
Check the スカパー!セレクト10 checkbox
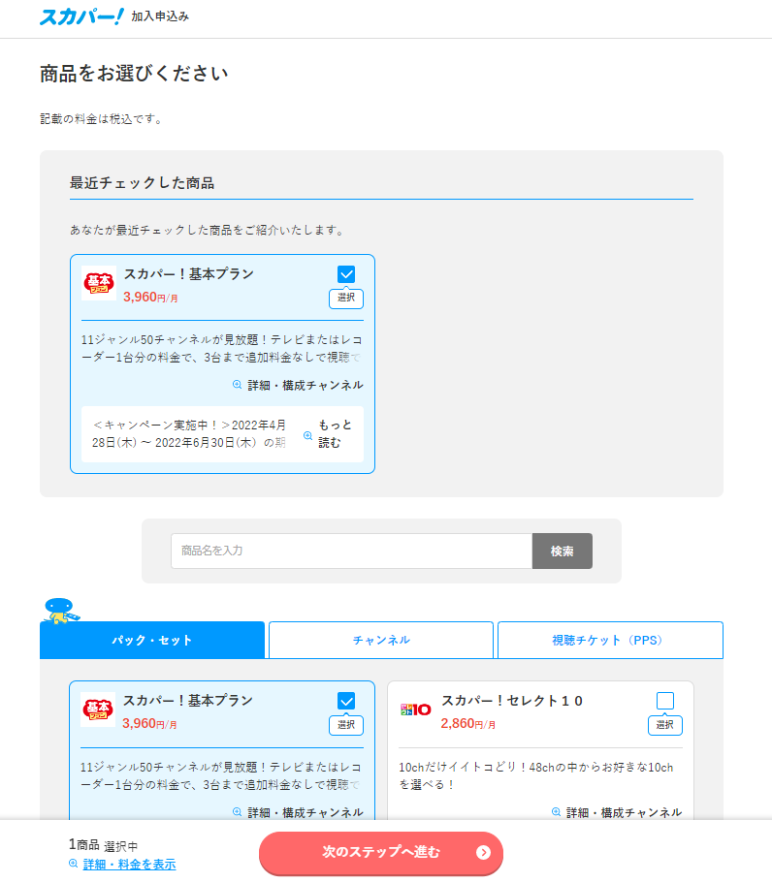665,701
